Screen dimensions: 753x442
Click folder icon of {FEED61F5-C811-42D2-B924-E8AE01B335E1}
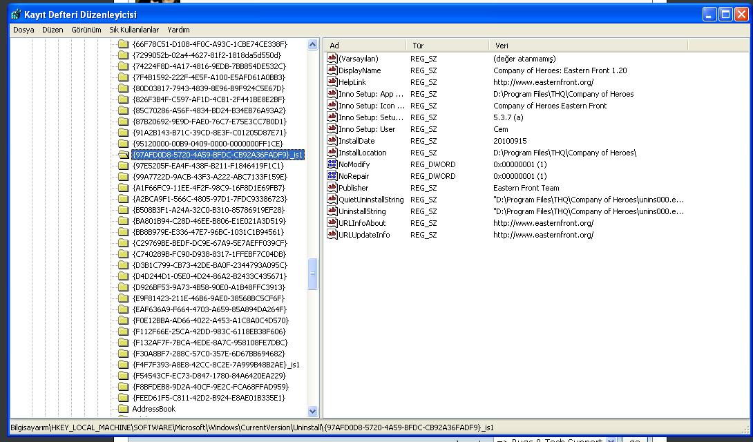tap(124, 398)
